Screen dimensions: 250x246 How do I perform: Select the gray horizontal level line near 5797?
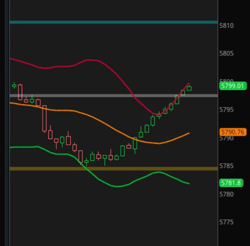pyautogui.click(x=113, y=95)
